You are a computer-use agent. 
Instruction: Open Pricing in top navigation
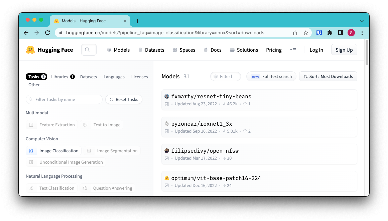[x=274, y=50]
